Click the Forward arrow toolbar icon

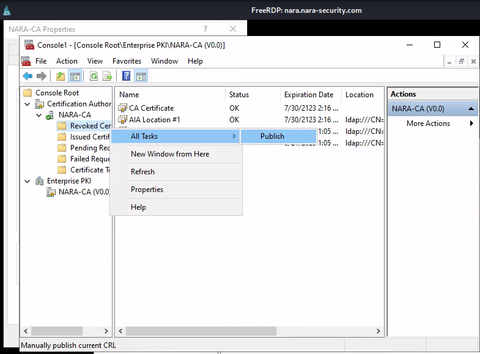(x=42, y=76)
